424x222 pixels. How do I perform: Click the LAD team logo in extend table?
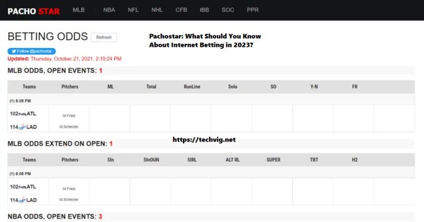click(x=22, y=200)
